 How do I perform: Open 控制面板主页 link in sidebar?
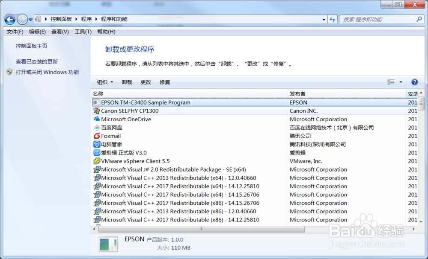(31, 46)
